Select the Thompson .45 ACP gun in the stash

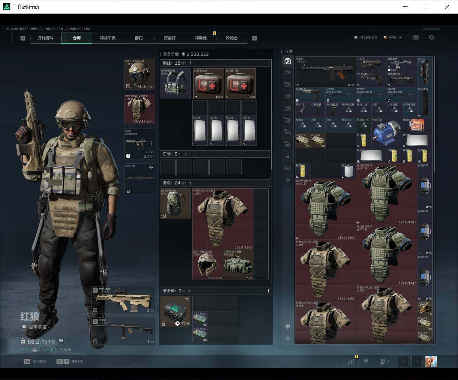[x=325, y=71]
